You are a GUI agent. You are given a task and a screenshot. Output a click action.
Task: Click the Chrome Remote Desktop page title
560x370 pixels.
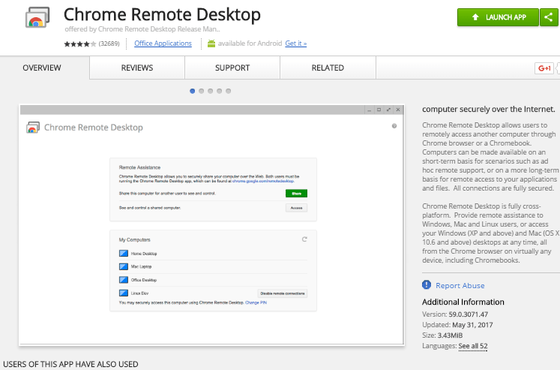coord(162,15)
